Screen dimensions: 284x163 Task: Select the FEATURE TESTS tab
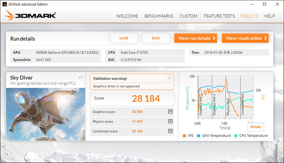tap(219, 16)
